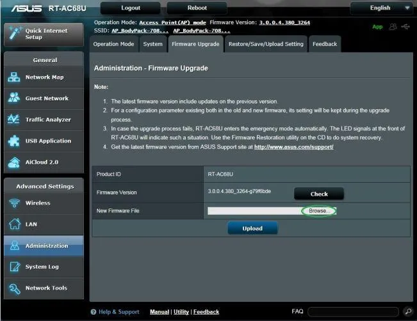Click the Administration user icon
This screenshot has width=417, height=321.
pos(14,246)
